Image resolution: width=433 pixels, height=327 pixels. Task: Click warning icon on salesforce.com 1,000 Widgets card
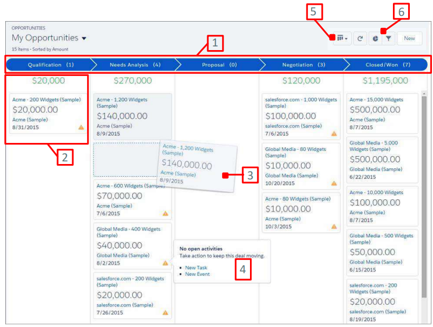click(x=334, y=133)
